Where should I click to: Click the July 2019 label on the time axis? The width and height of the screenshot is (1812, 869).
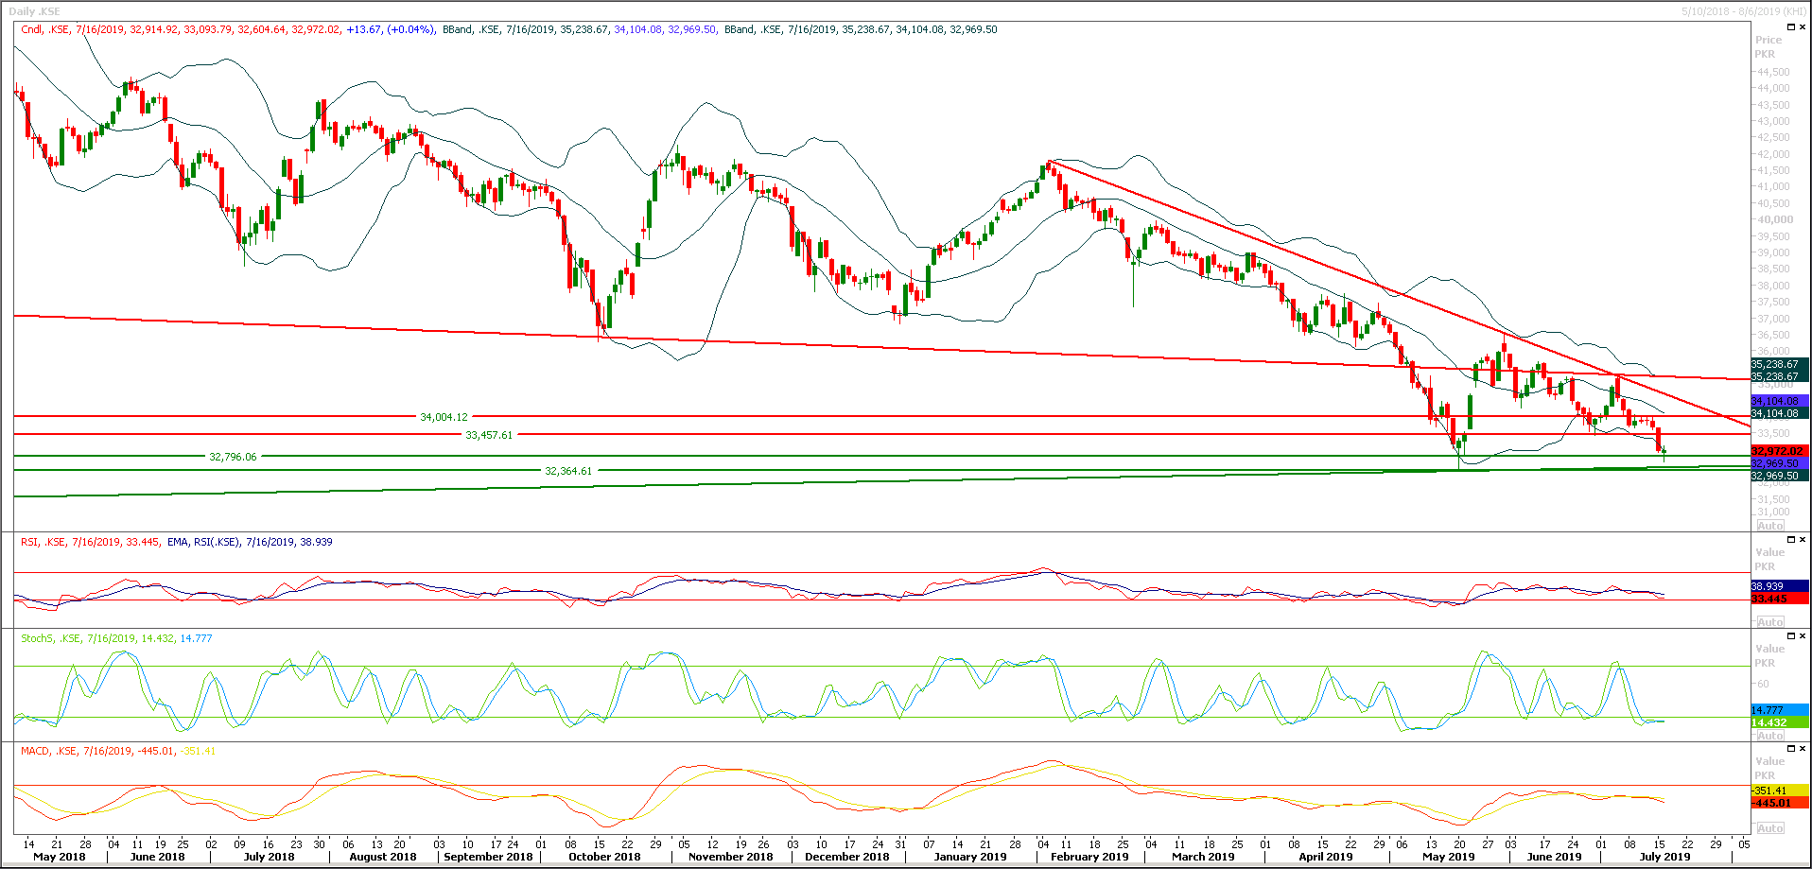[x=1664, y=857]
